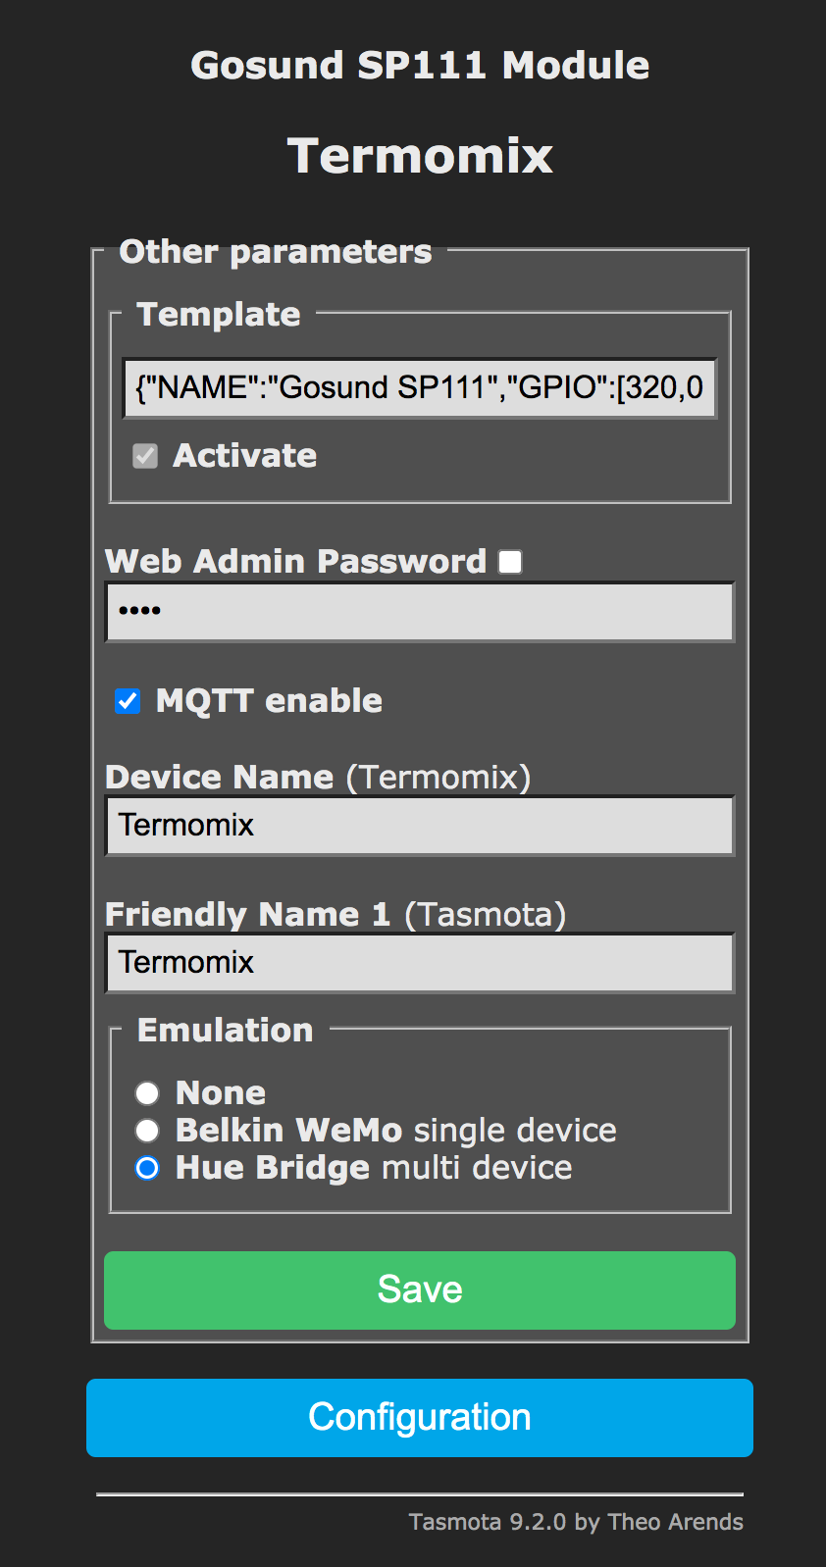The width and height of the screenshot is (826, 1567).
Task: Open the Tasmota 9.2.0 footer link
Action: [x=575, y=1522]
